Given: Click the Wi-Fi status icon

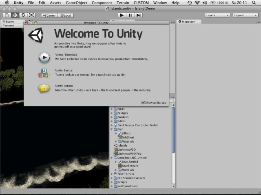Looking at the screenshot, I should pyautogui.click(x=197, y=3).
